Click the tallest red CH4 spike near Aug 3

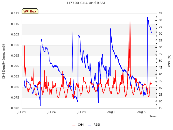click(x=130, y=21)
